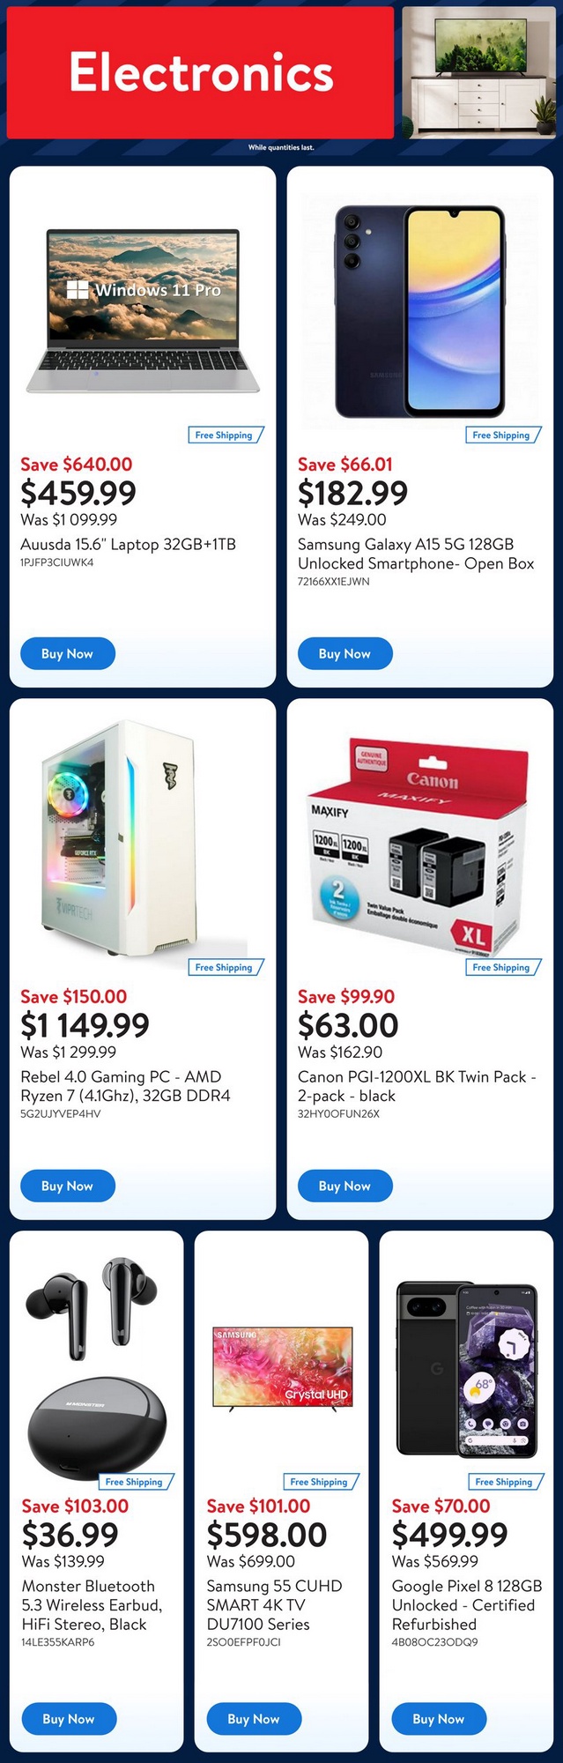Click Buy Now for Google Pixel 8

click(439, 1718)
